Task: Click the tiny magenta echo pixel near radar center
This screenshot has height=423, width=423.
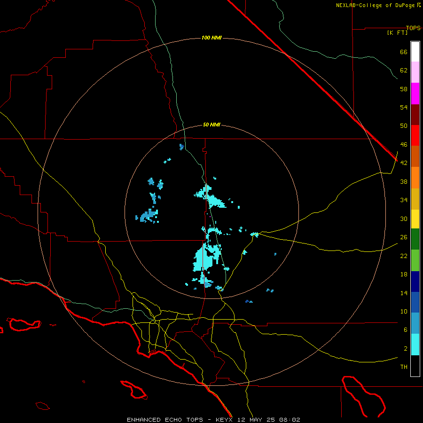Action: (210, 217)
